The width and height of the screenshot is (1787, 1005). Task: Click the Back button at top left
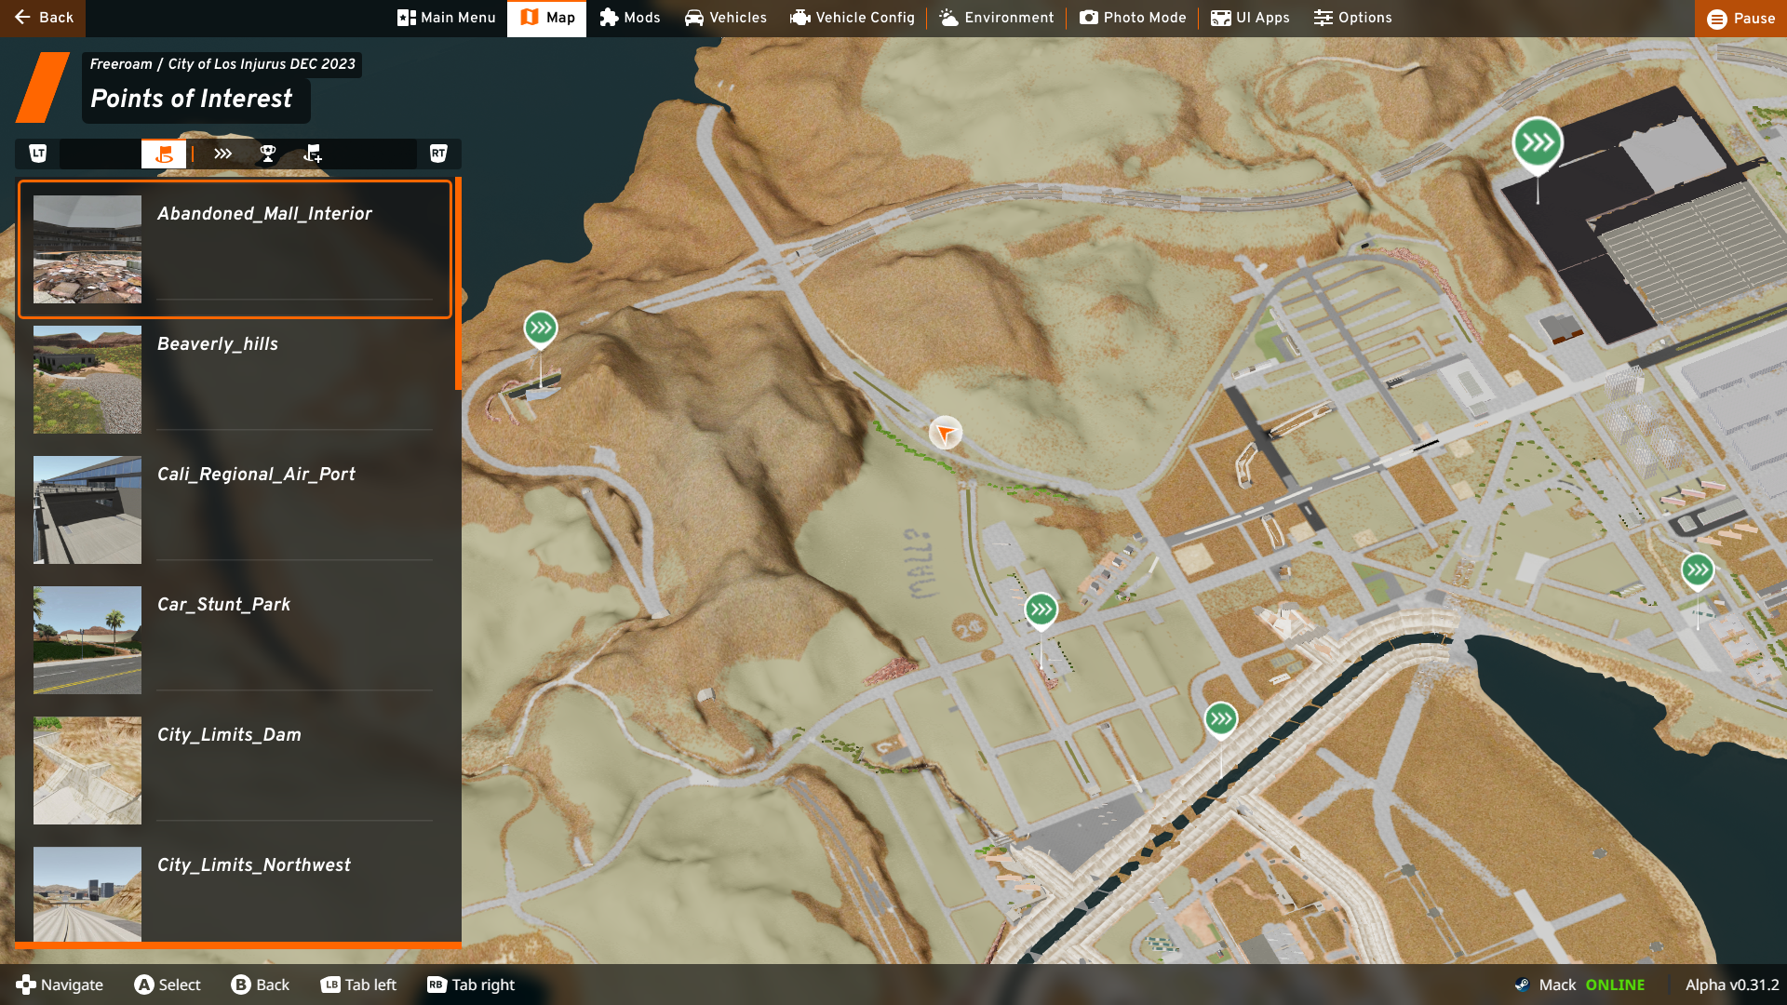pos(43,18)
